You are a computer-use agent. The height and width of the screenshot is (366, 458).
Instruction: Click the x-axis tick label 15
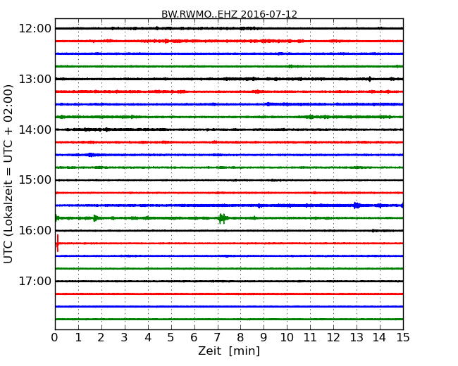coord(403,338)
